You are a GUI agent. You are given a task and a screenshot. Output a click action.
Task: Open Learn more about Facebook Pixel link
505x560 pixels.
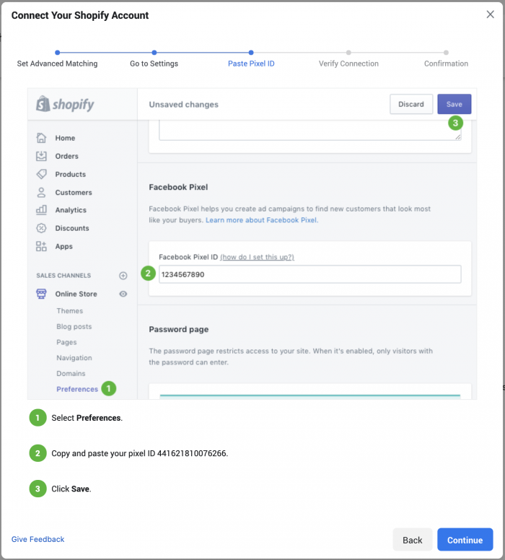(262, 220)
